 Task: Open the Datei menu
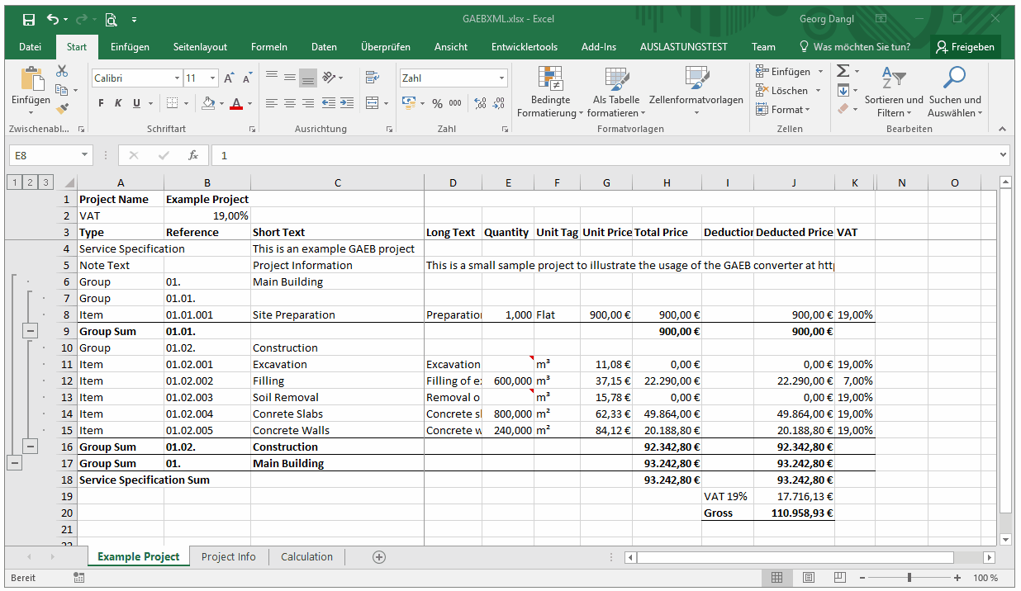pyautogui.click(x=31, y=47)
